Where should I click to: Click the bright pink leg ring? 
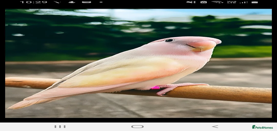point(155,88)
